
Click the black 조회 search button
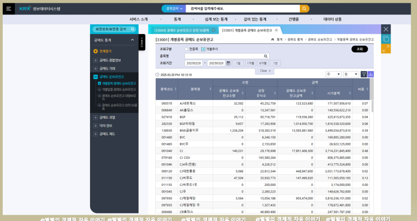coord(360,49)
